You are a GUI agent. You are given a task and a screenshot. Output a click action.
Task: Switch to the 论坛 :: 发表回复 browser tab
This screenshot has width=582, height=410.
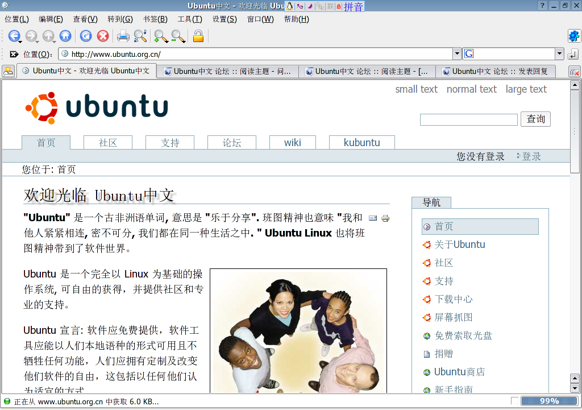496,71
